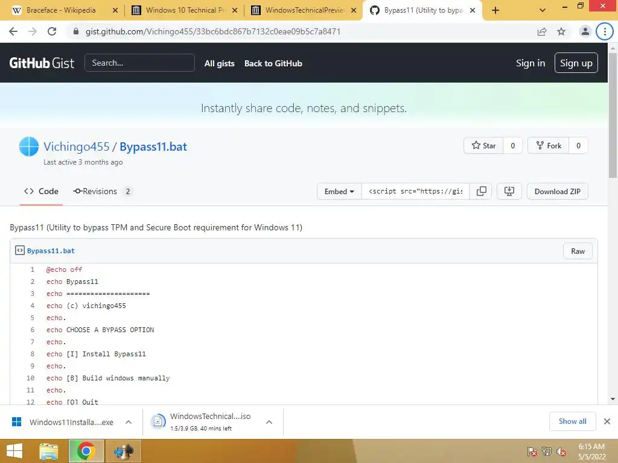The height and width of the screenshot is (463, 618).
Task: Click the Action Center flag tray icon
Action: (x=532, y=451)
